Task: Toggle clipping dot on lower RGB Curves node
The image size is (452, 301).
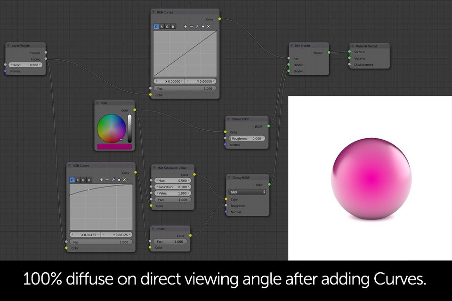Action: pos(119,180)
